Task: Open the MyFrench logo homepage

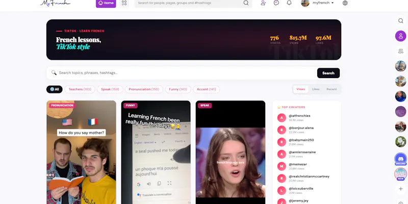Action: pyautogui.click(x=55, y=3)
